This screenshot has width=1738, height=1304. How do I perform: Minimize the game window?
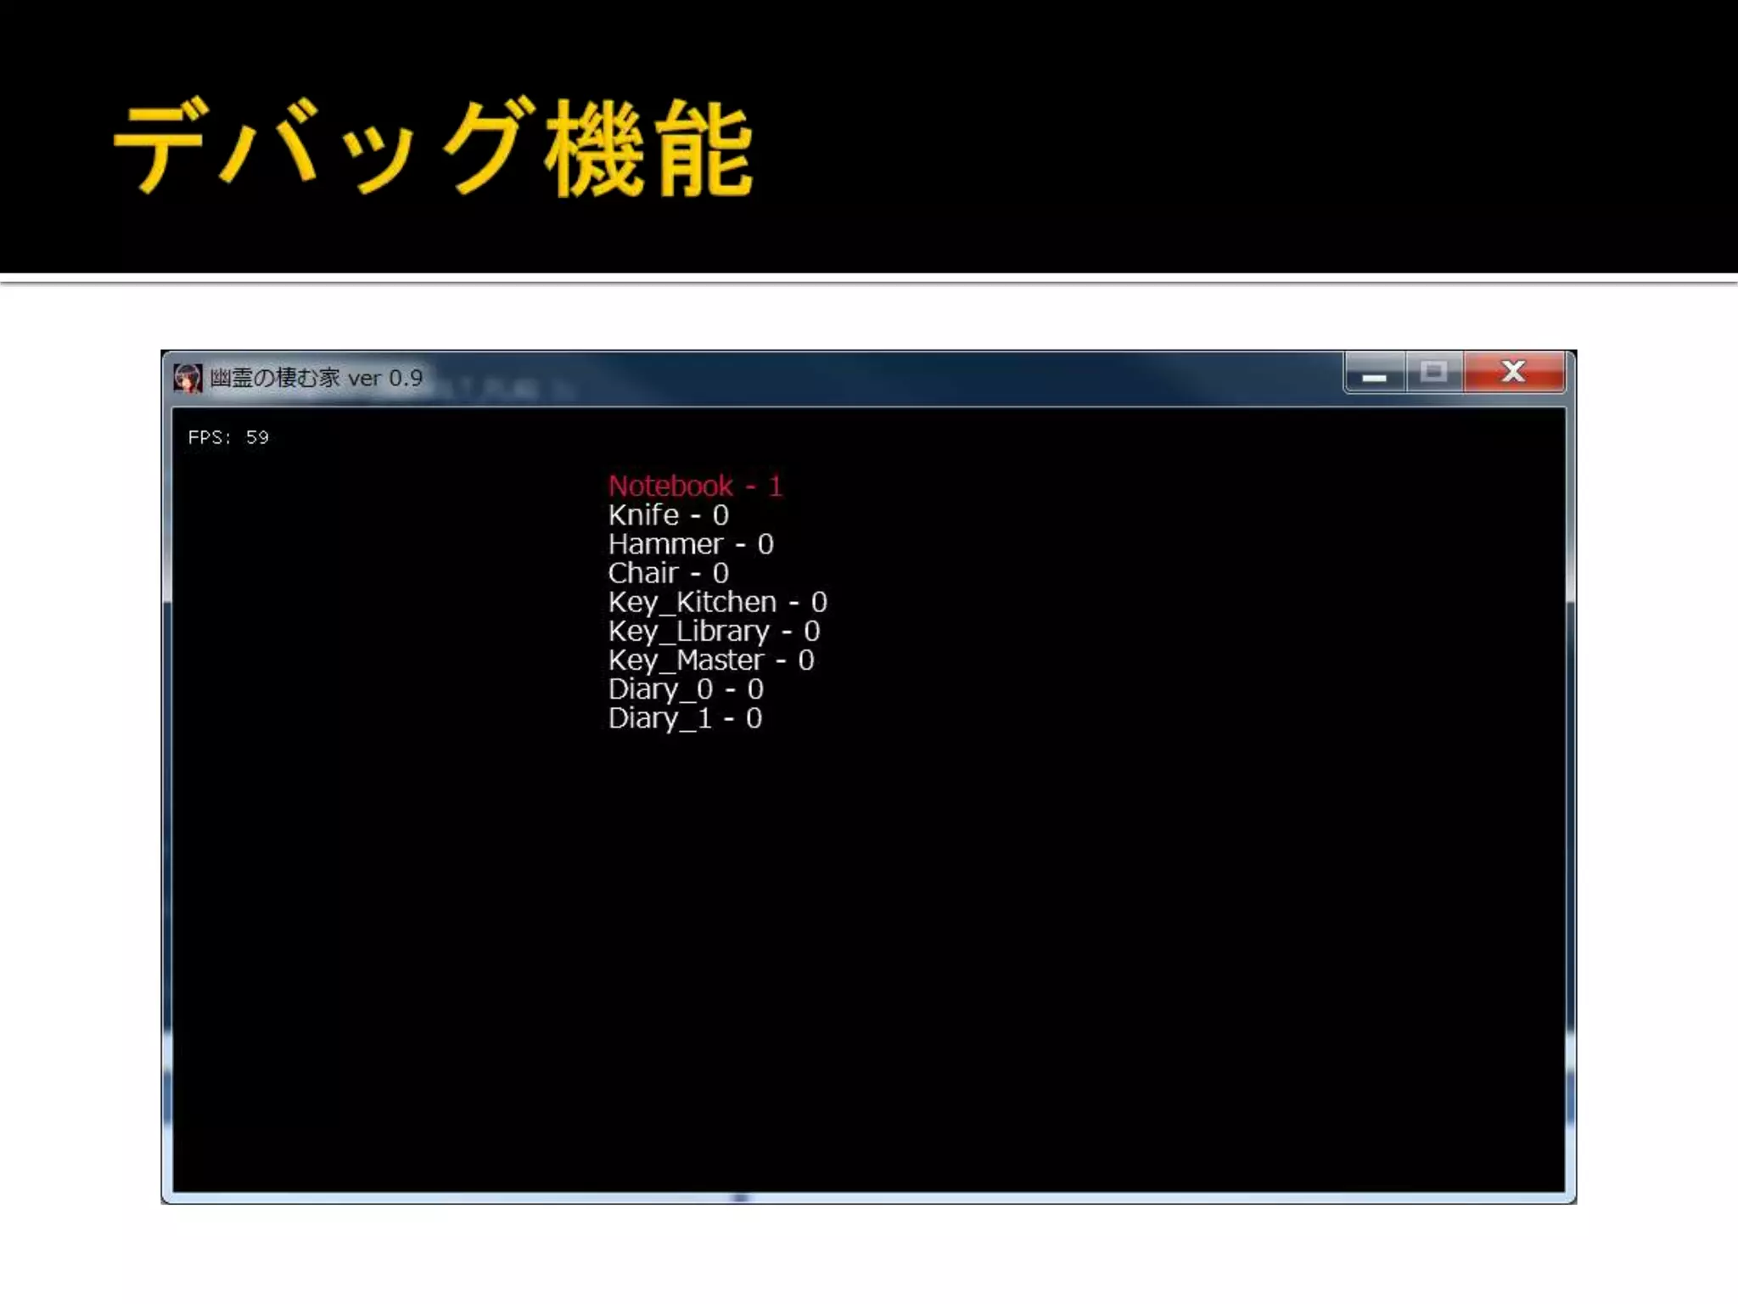tap(1375, 374)
